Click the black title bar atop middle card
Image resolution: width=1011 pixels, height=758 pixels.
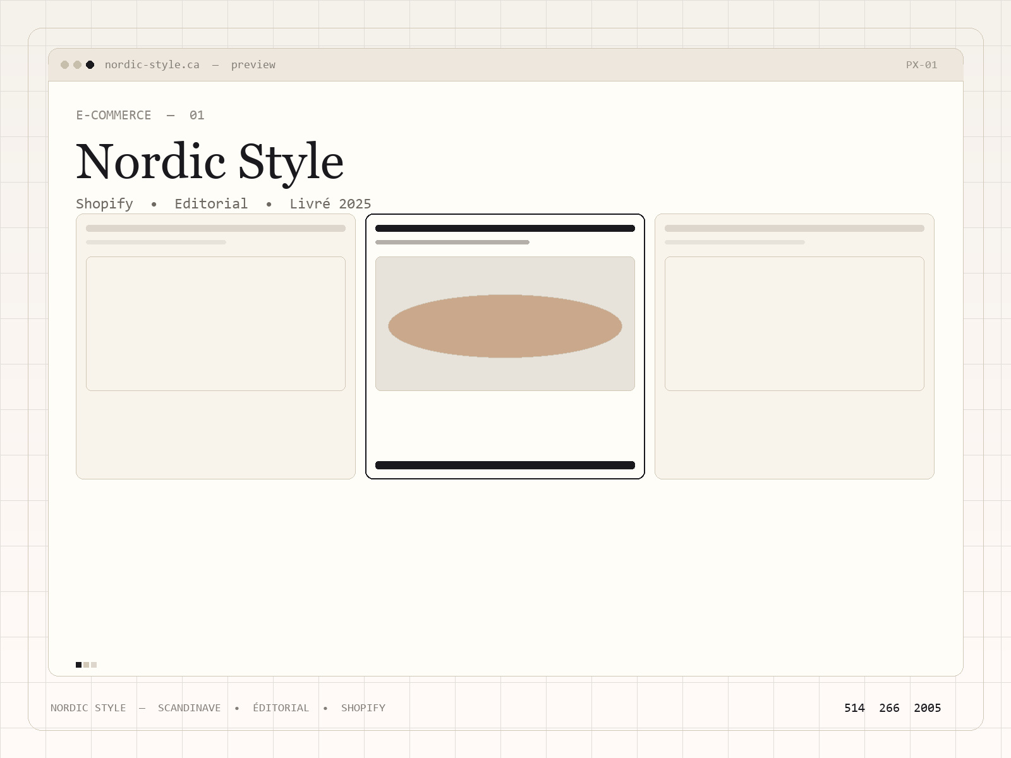click(505, 228)
